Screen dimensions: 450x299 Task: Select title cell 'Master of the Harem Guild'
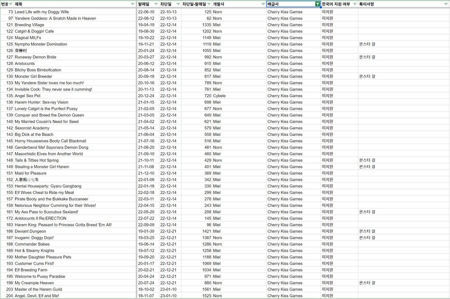pos(38,289)
